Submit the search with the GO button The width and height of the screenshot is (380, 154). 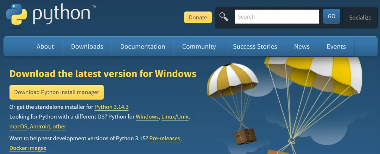pos(331,16)
